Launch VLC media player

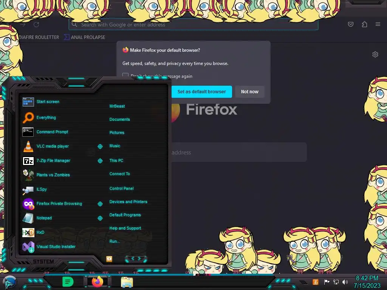(x=53, y=146)
